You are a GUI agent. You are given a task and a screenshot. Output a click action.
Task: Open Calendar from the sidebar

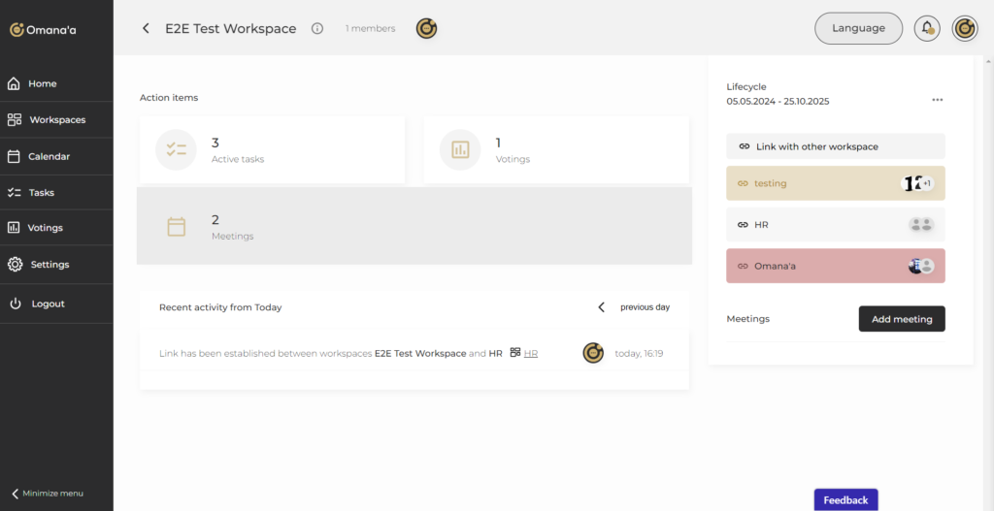(49, 156)
